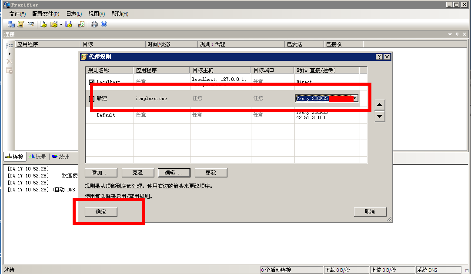
Task: Expand the Proxy SOCKS5 action dropdown
Action: click(355, 99)
